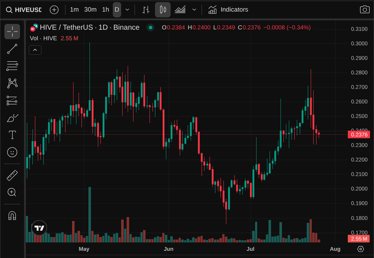This screenshot has width=374, height=258.
Task: Select the brush drawing tool
Action: point(12,118)
